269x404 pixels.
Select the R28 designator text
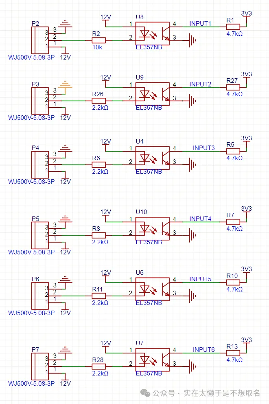pos(98,360)
